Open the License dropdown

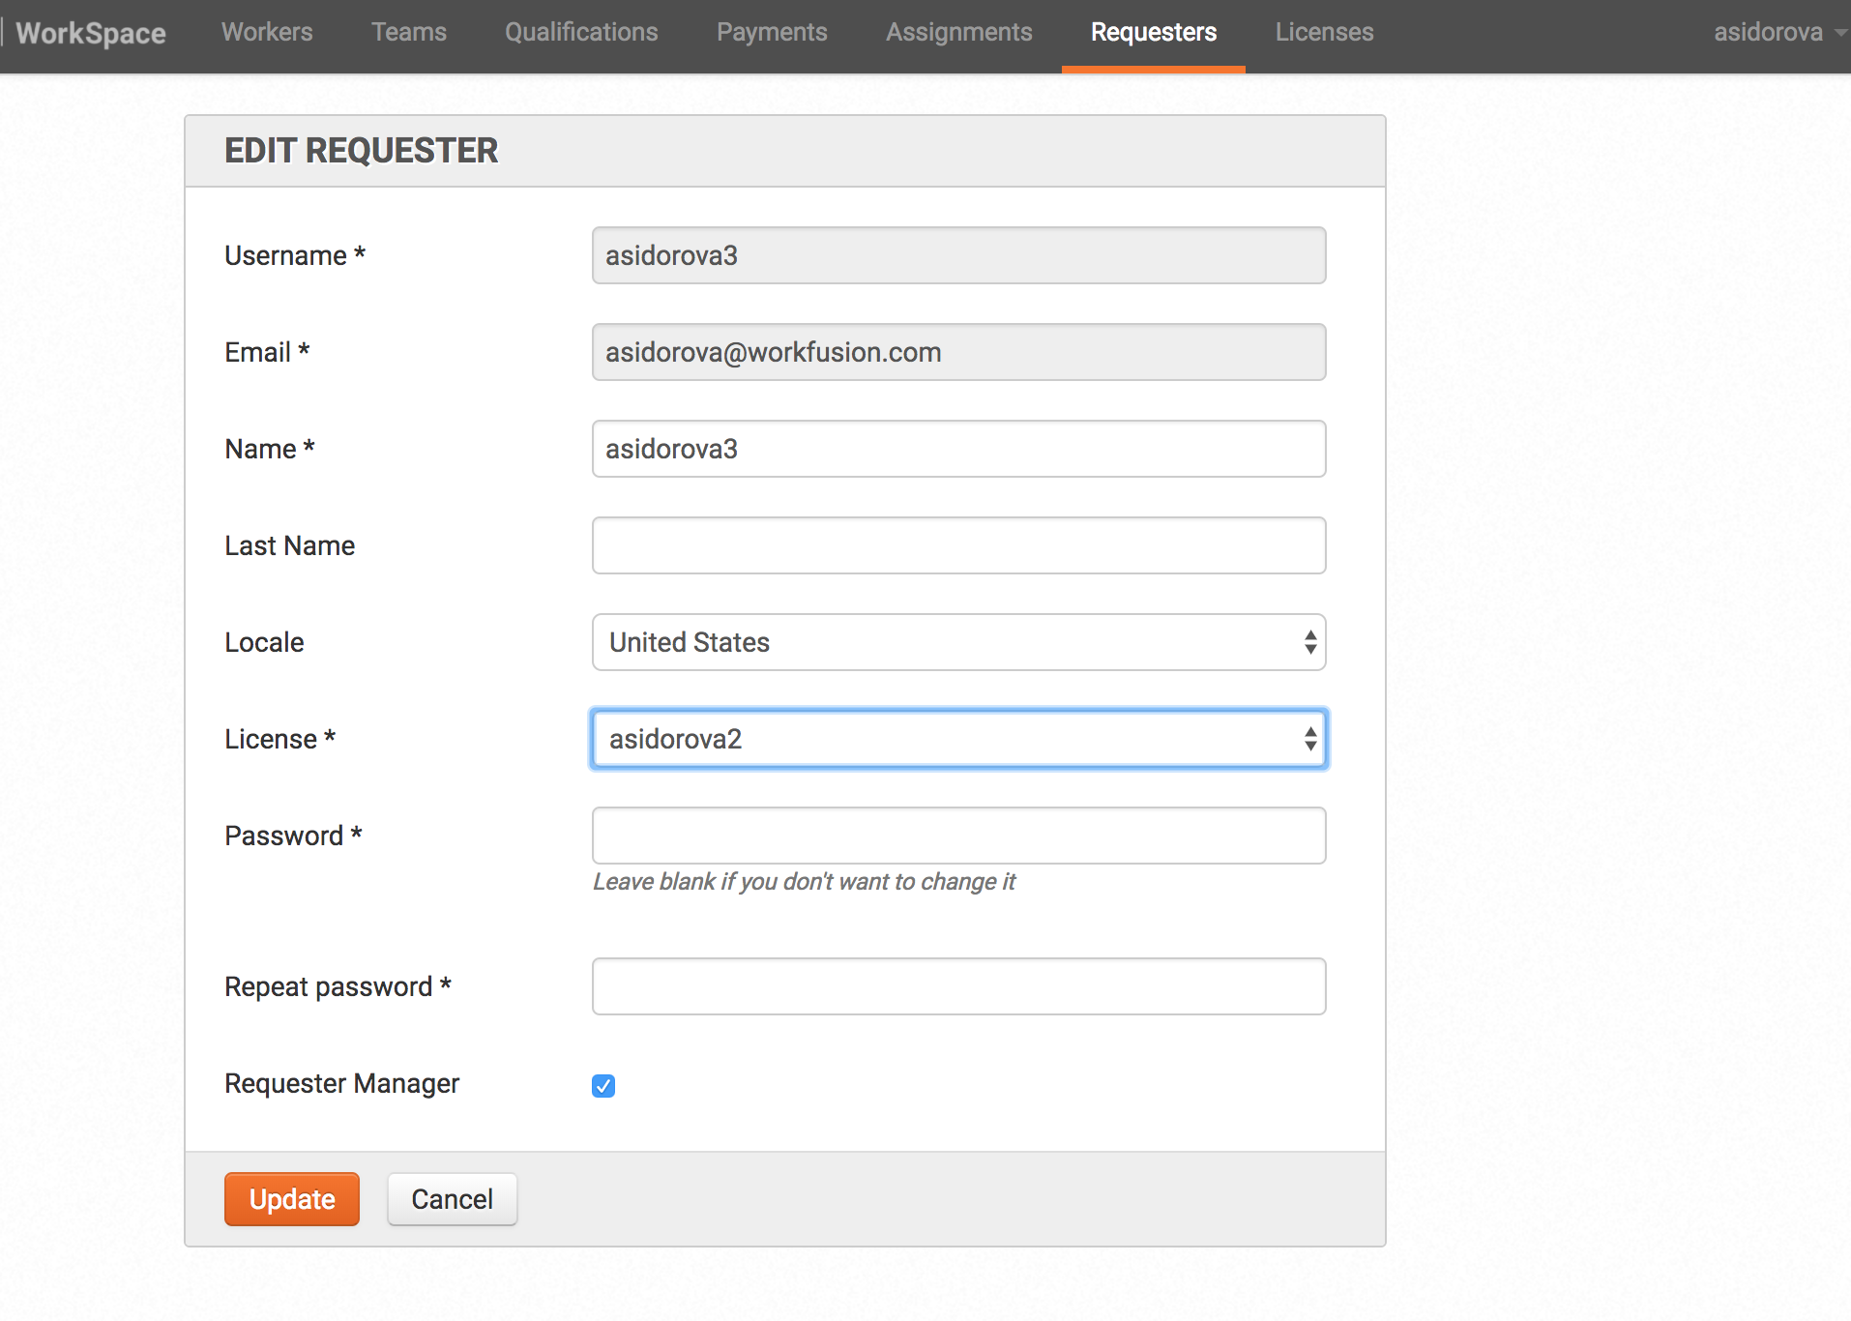[958, 739]
